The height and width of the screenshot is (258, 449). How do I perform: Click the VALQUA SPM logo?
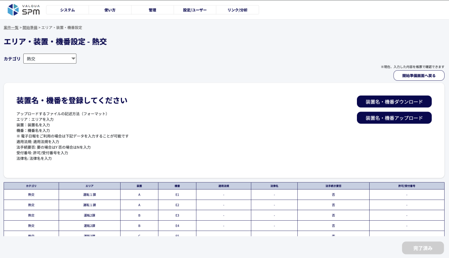tap(24, 10)
